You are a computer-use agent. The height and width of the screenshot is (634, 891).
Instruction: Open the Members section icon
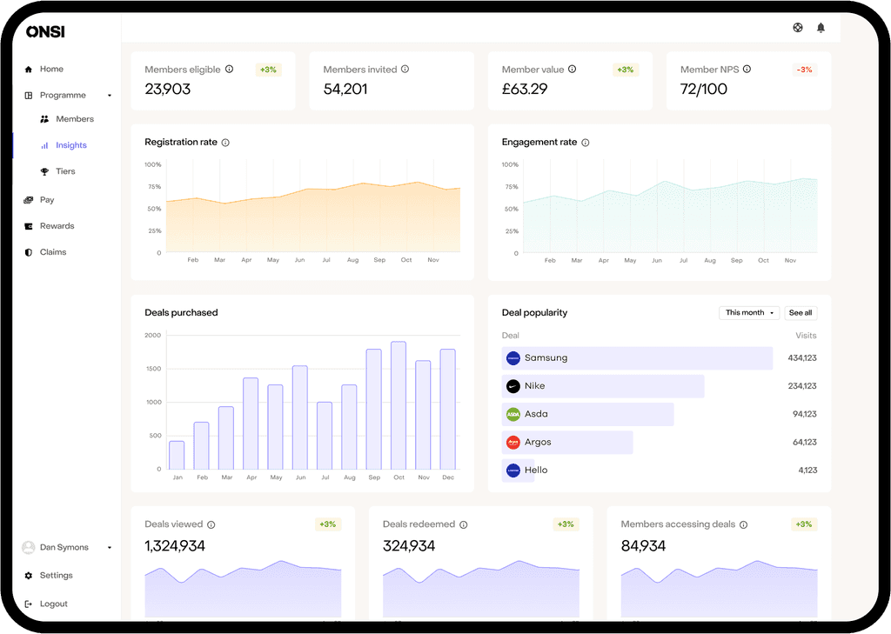point(45,119)
